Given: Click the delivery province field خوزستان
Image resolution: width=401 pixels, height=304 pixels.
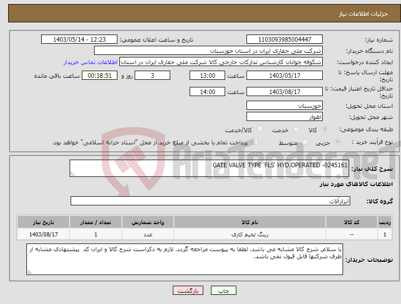Looking at the screenshot, I should pos(285,105).
